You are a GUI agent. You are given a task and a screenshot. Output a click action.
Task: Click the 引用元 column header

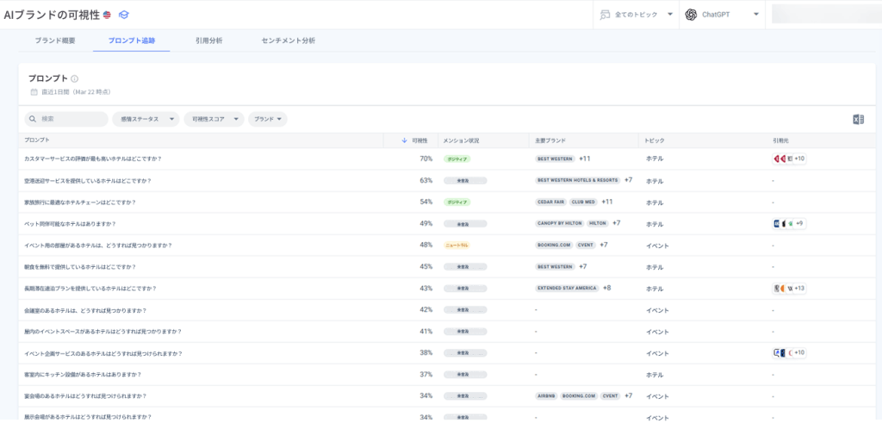point(780,140)
